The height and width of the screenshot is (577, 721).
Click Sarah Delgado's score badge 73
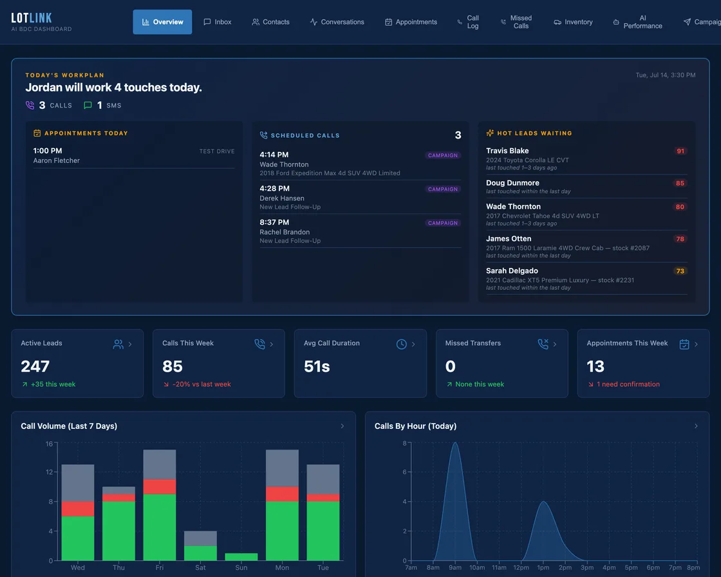(680, 271)
